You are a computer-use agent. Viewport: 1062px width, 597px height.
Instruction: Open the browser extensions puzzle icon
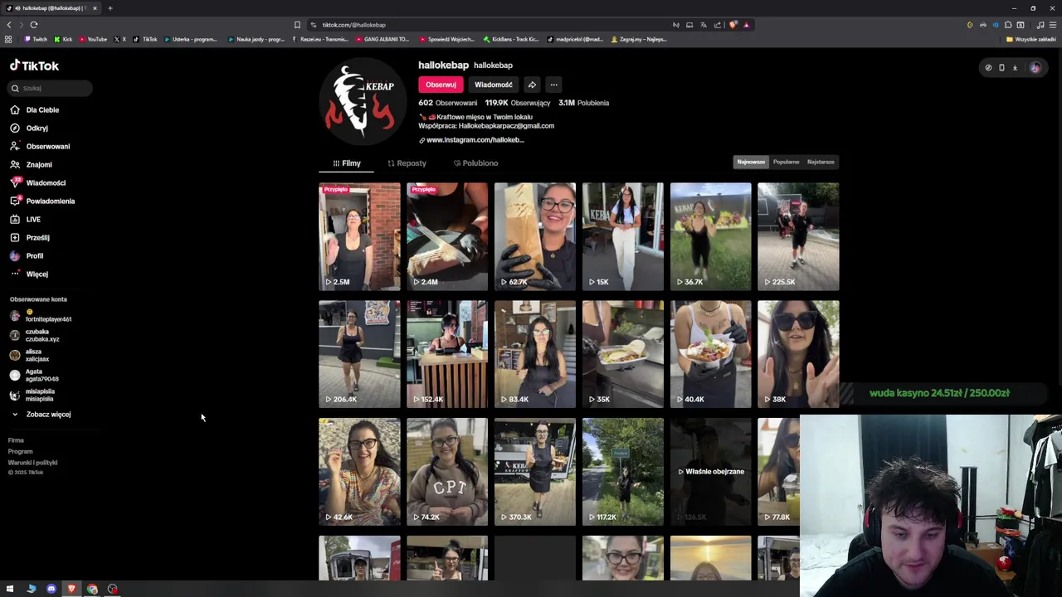coord(1008,25)
